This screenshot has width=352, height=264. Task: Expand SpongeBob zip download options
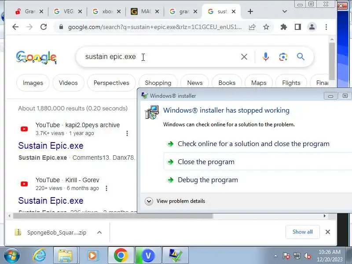99,233
